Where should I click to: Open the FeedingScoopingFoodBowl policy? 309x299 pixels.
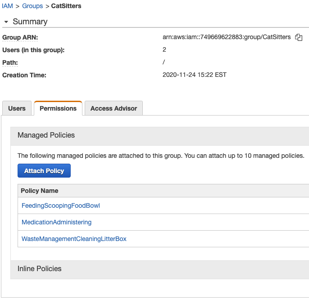(61, 205)
